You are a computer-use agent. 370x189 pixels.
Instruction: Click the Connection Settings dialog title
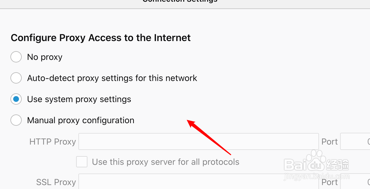[180, 1]
